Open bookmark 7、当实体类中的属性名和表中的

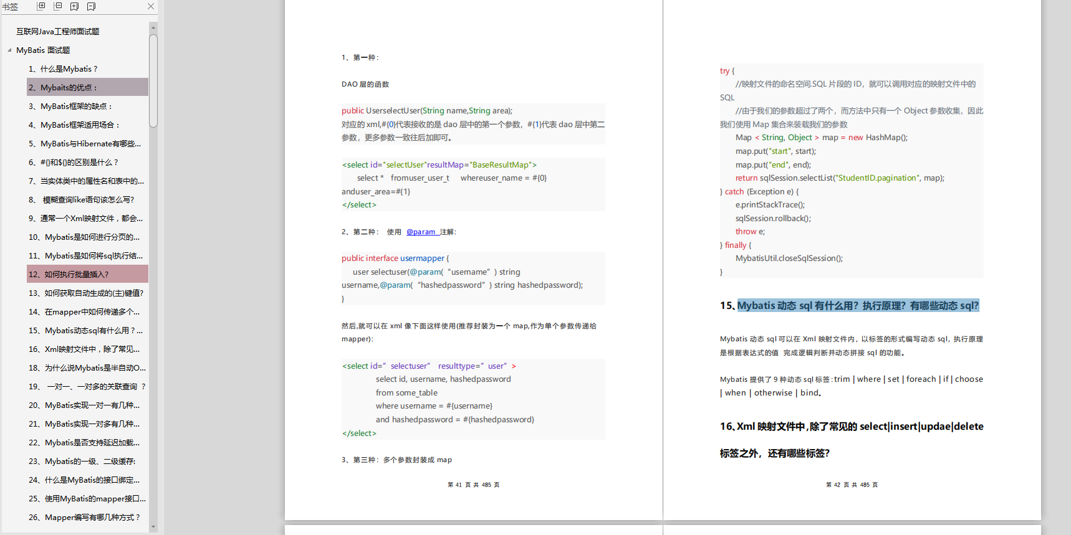[86, 181]
